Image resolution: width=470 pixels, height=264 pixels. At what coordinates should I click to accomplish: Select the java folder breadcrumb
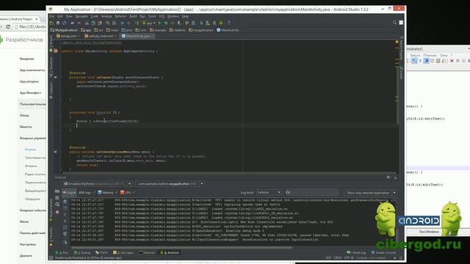click(127, 30)
